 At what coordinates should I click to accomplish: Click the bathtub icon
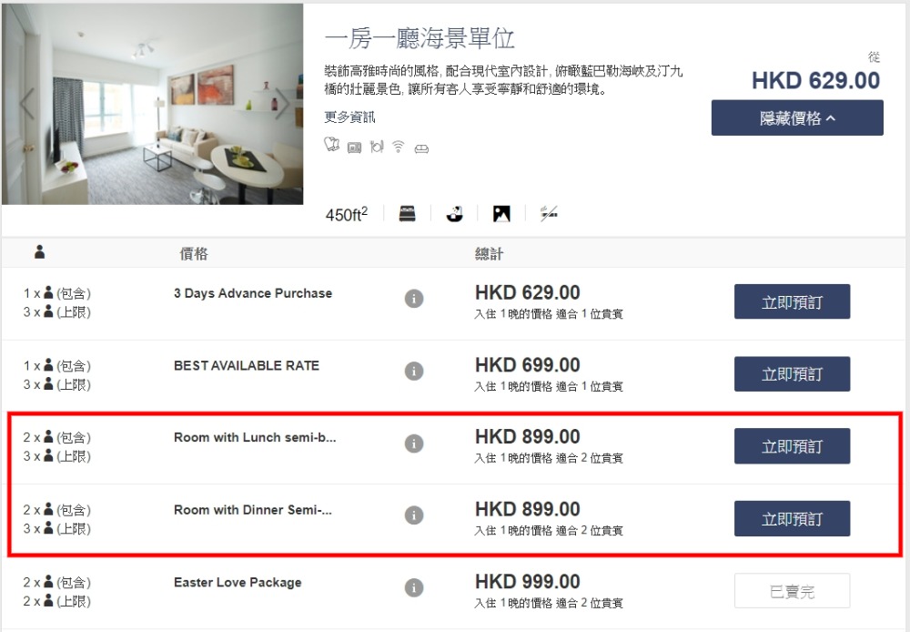(x=455, y=214)
